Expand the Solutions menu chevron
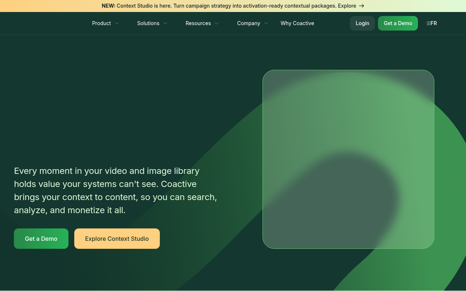The width and height of the screenshot is (466, 291). [x=165, y=23]
